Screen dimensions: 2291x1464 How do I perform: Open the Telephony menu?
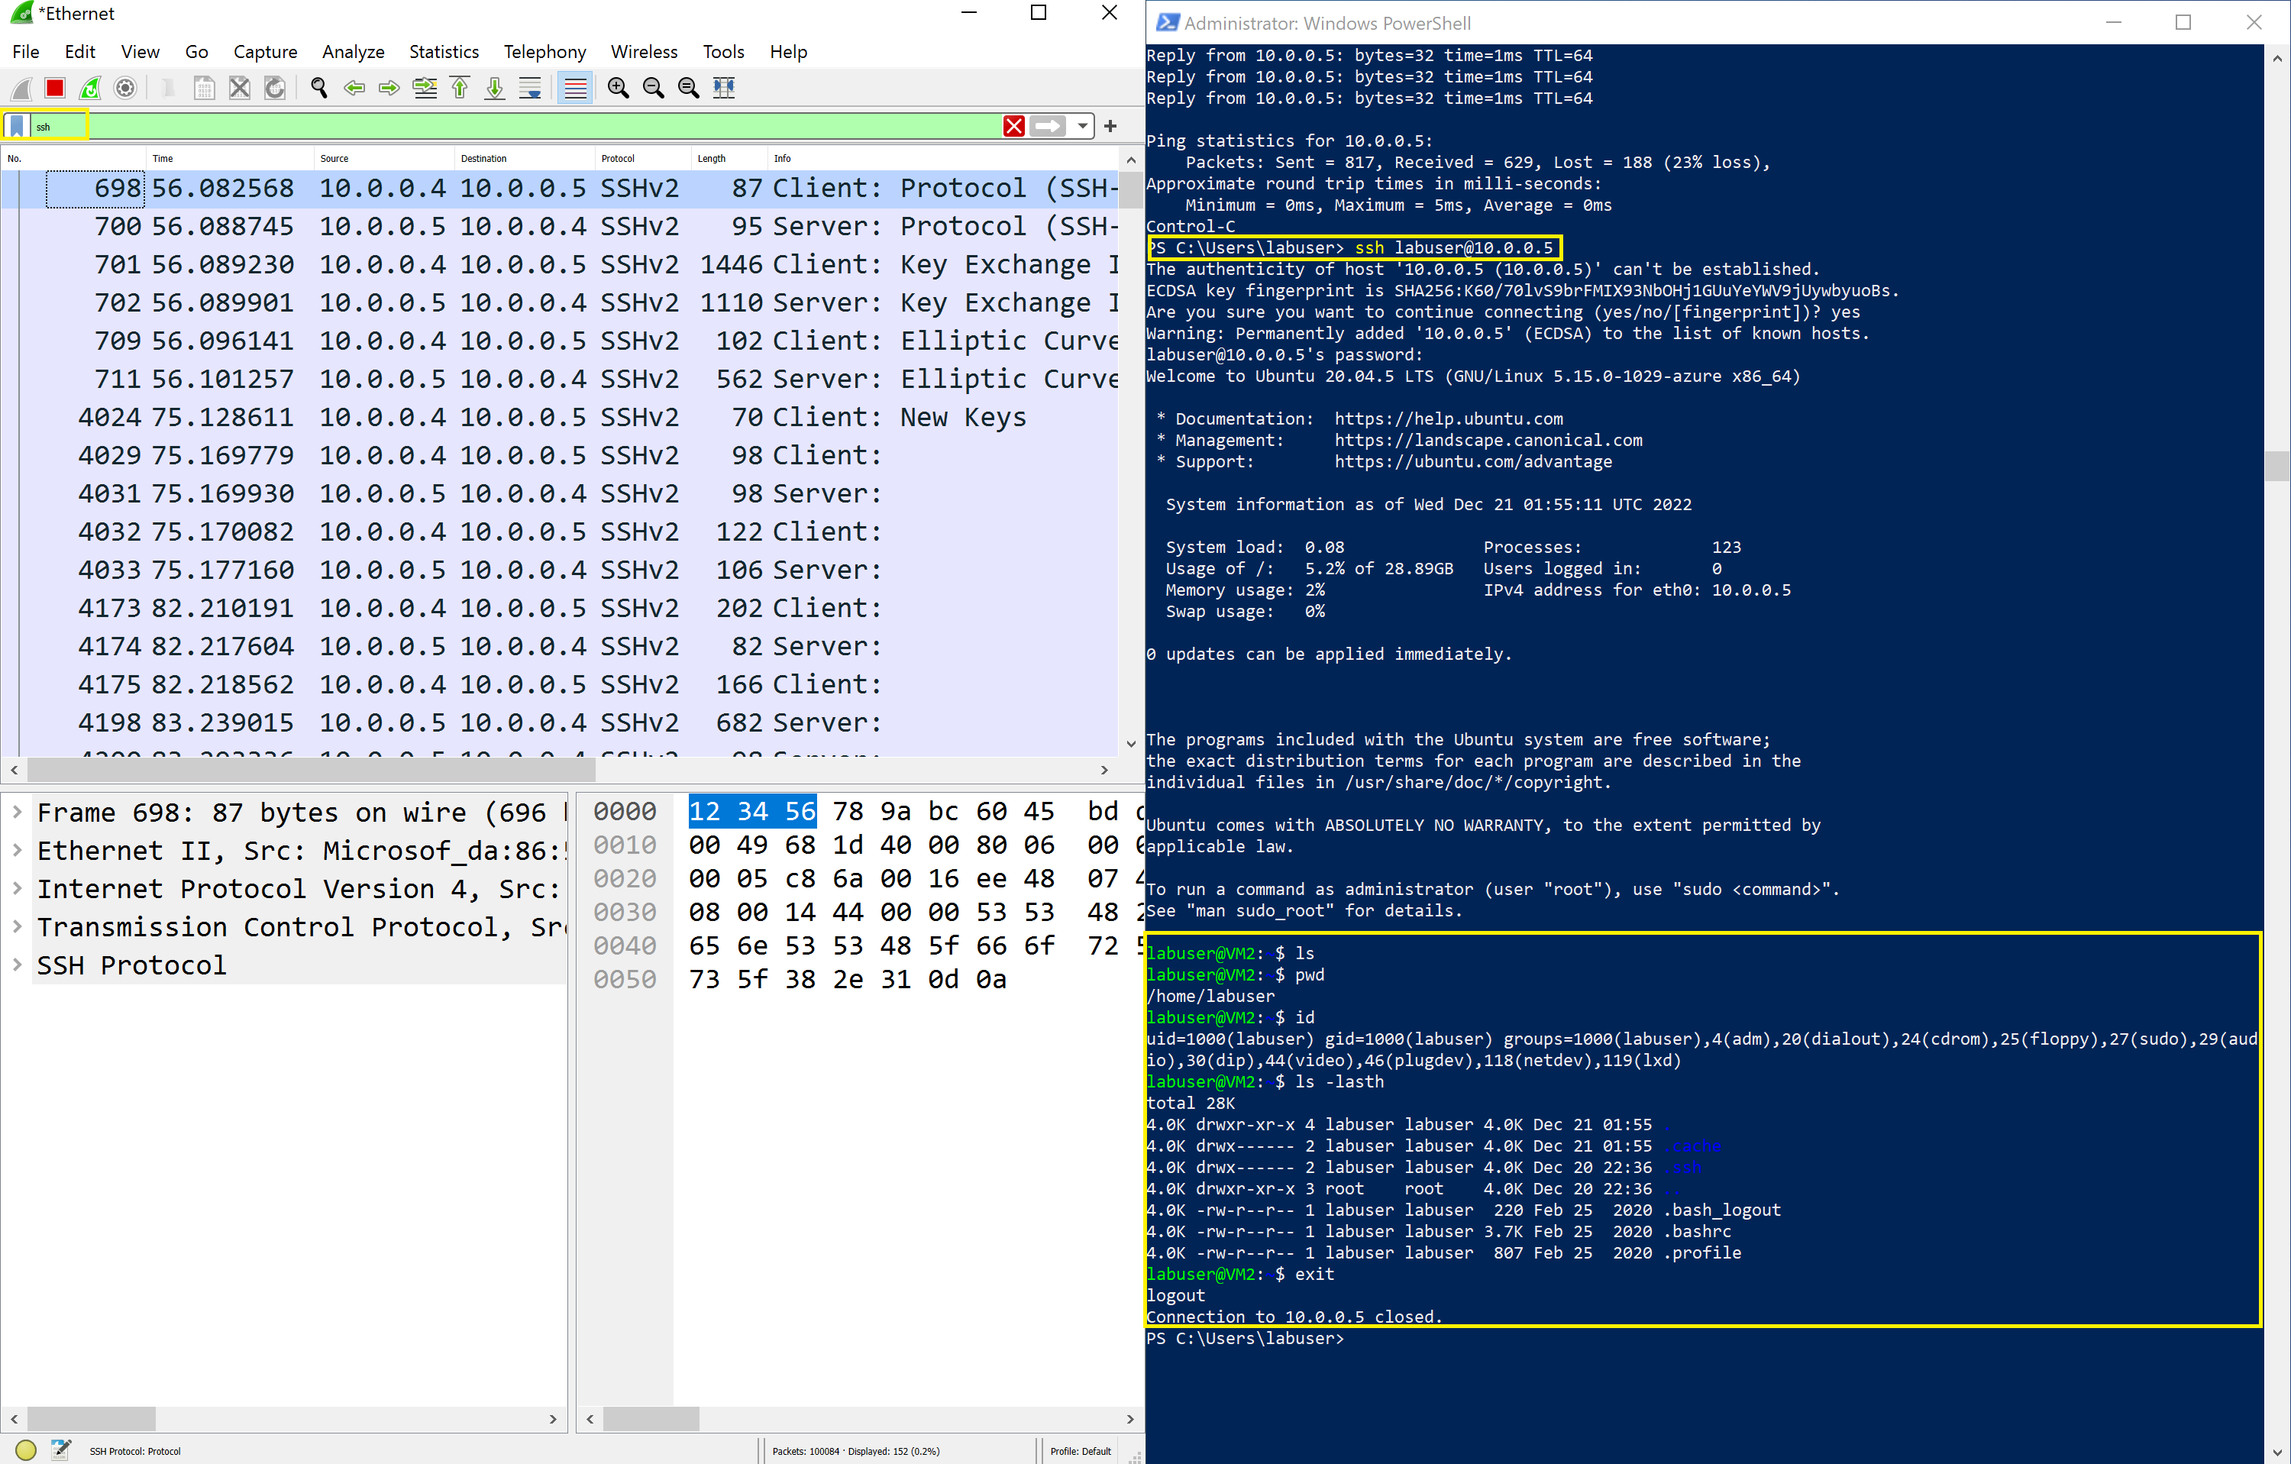[x=545, y=53]
